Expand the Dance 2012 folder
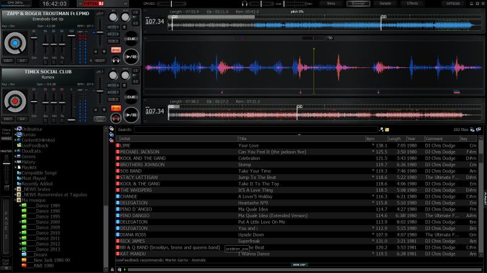 point(20,244)
